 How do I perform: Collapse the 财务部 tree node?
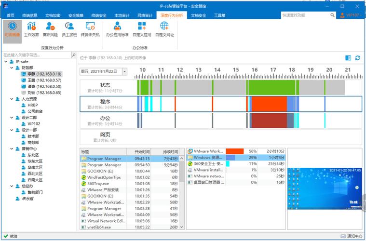(11, 68)
